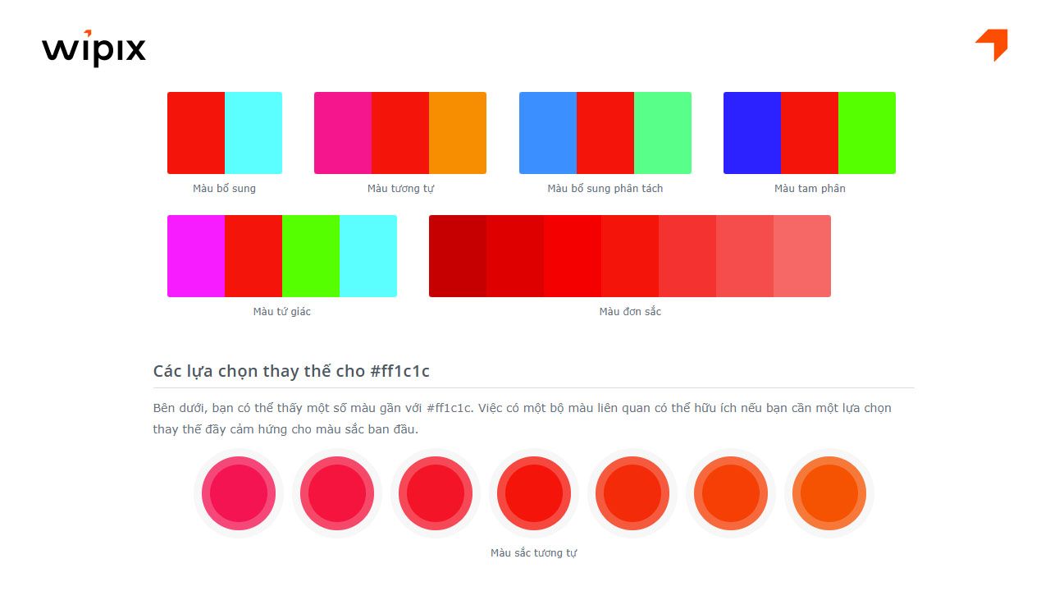Choose the middle red circle swatch
The height and width of the screenshot is (591, 1050).
click(534, 493)
